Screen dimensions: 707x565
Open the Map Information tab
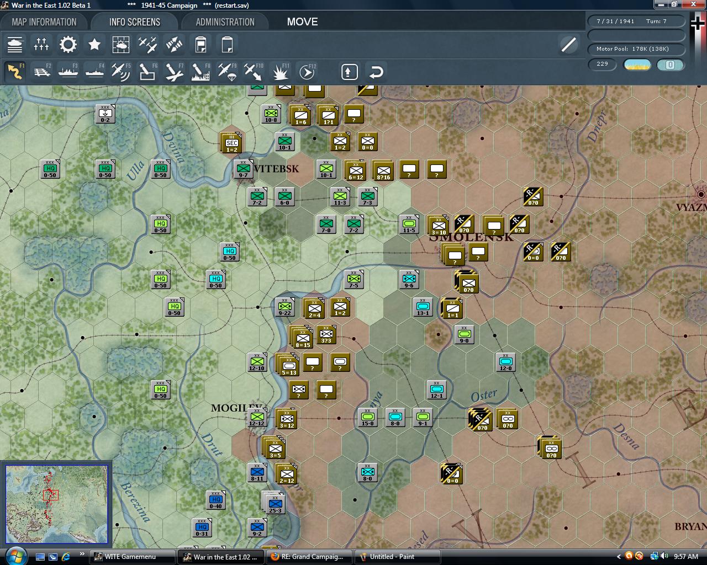point(44,22)
